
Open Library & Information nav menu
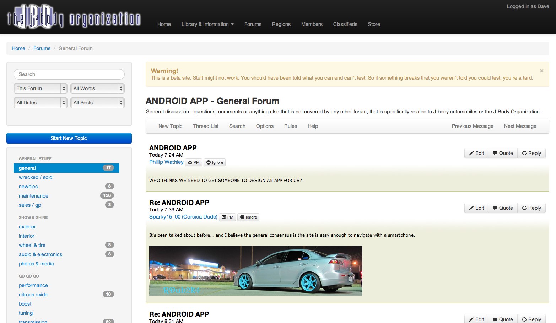pos(207,24)
